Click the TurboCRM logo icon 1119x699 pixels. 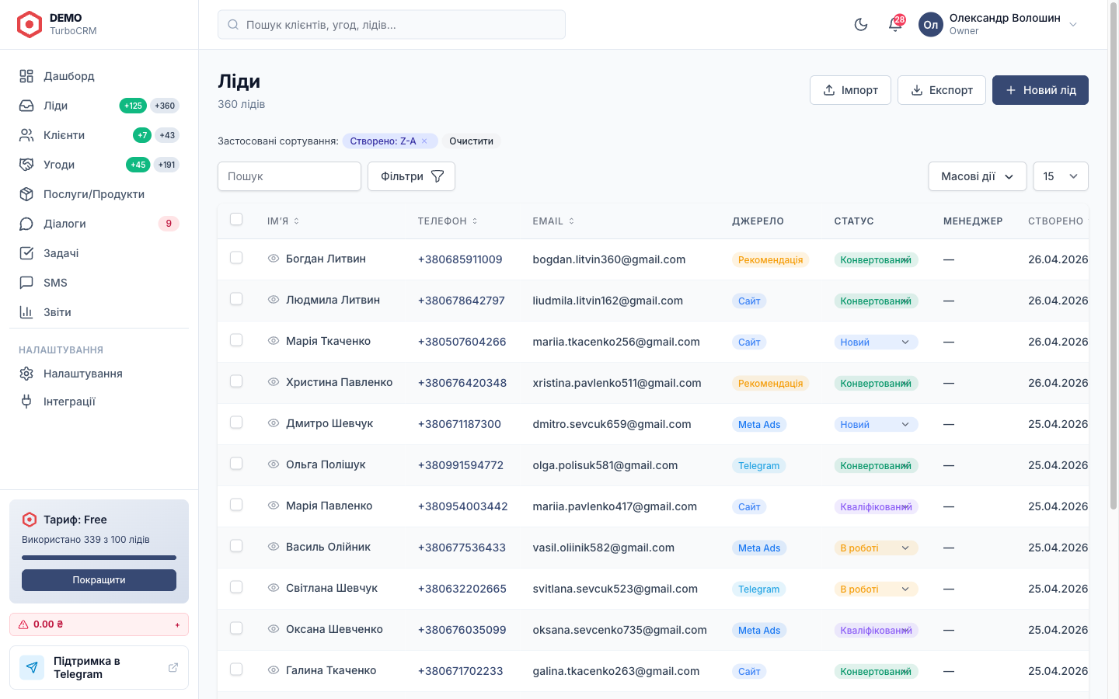pyautogui.click(x=30, y=25)
